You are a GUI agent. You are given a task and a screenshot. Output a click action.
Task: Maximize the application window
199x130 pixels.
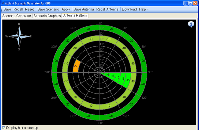point(190,3)
